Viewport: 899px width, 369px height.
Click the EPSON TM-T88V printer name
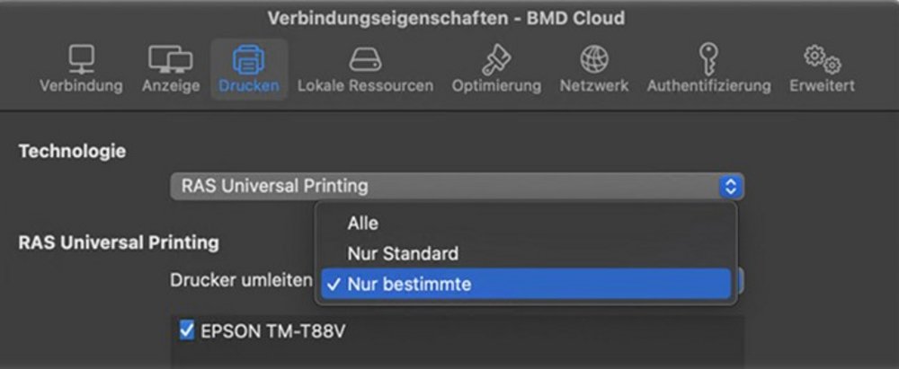coord(273,331)
